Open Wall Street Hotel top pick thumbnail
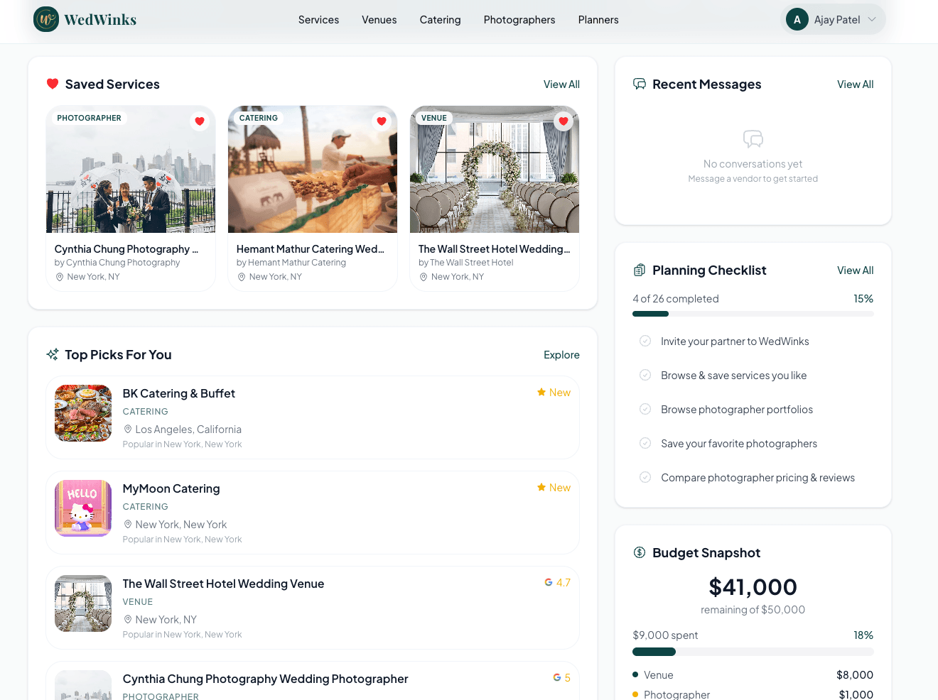Screen dimensions: 938x700 click(83, 603)
